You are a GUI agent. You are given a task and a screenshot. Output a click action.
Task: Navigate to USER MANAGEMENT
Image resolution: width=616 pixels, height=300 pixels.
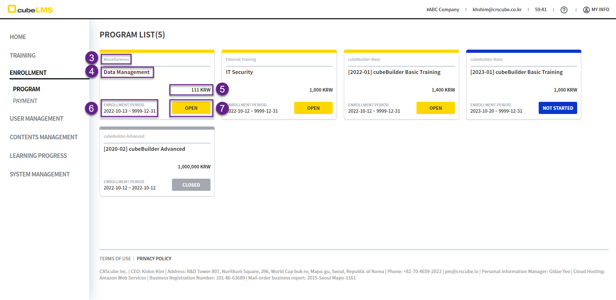coord(36,118)
